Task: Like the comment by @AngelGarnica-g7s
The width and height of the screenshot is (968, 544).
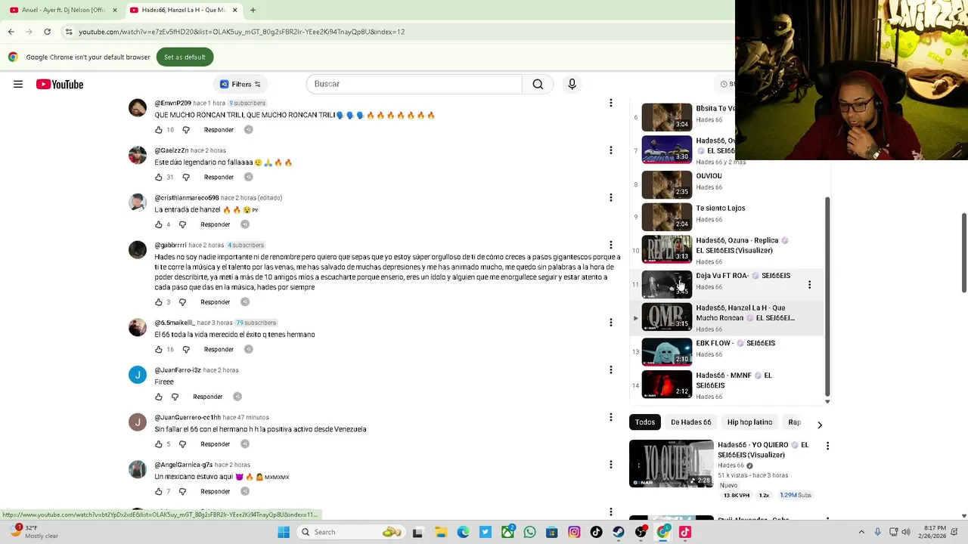Action: [159, 491]
